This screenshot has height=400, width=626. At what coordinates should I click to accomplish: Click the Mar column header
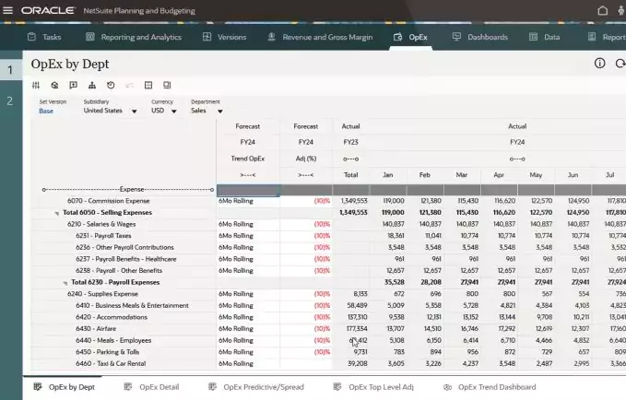462,175
